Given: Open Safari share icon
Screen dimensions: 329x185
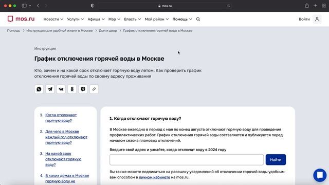Looking at the screenshot, I should [x=307, y=6].
